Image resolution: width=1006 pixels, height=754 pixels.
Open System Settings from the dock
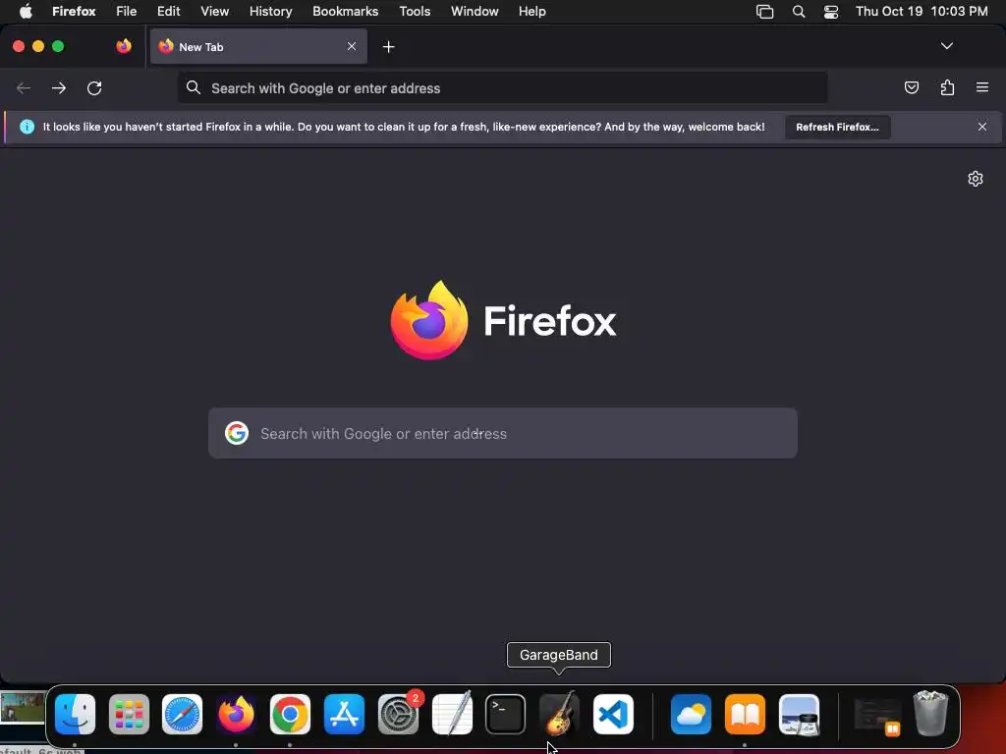[x=398, y=715]
